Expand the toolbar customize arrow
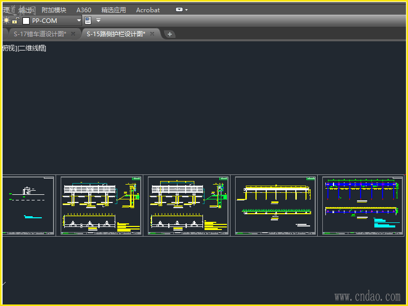 tap(98, 20)
